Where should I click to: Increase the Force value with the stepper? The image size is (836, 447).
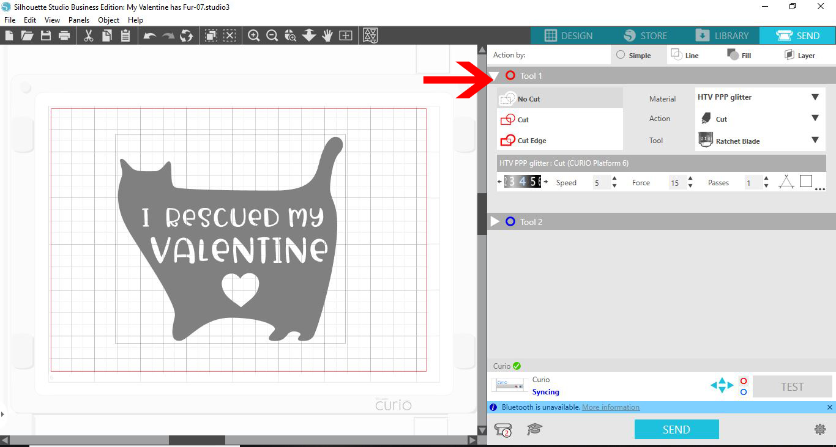coord(691,179)
